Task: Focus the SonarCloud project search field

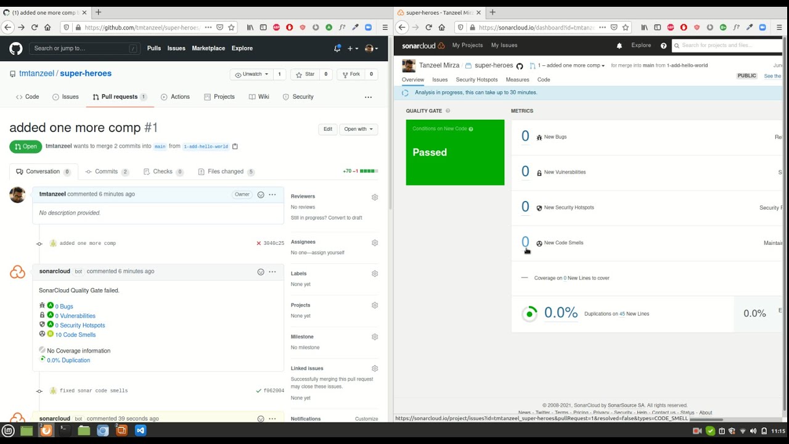Action: pyautogui.click(x=727, y=45)
